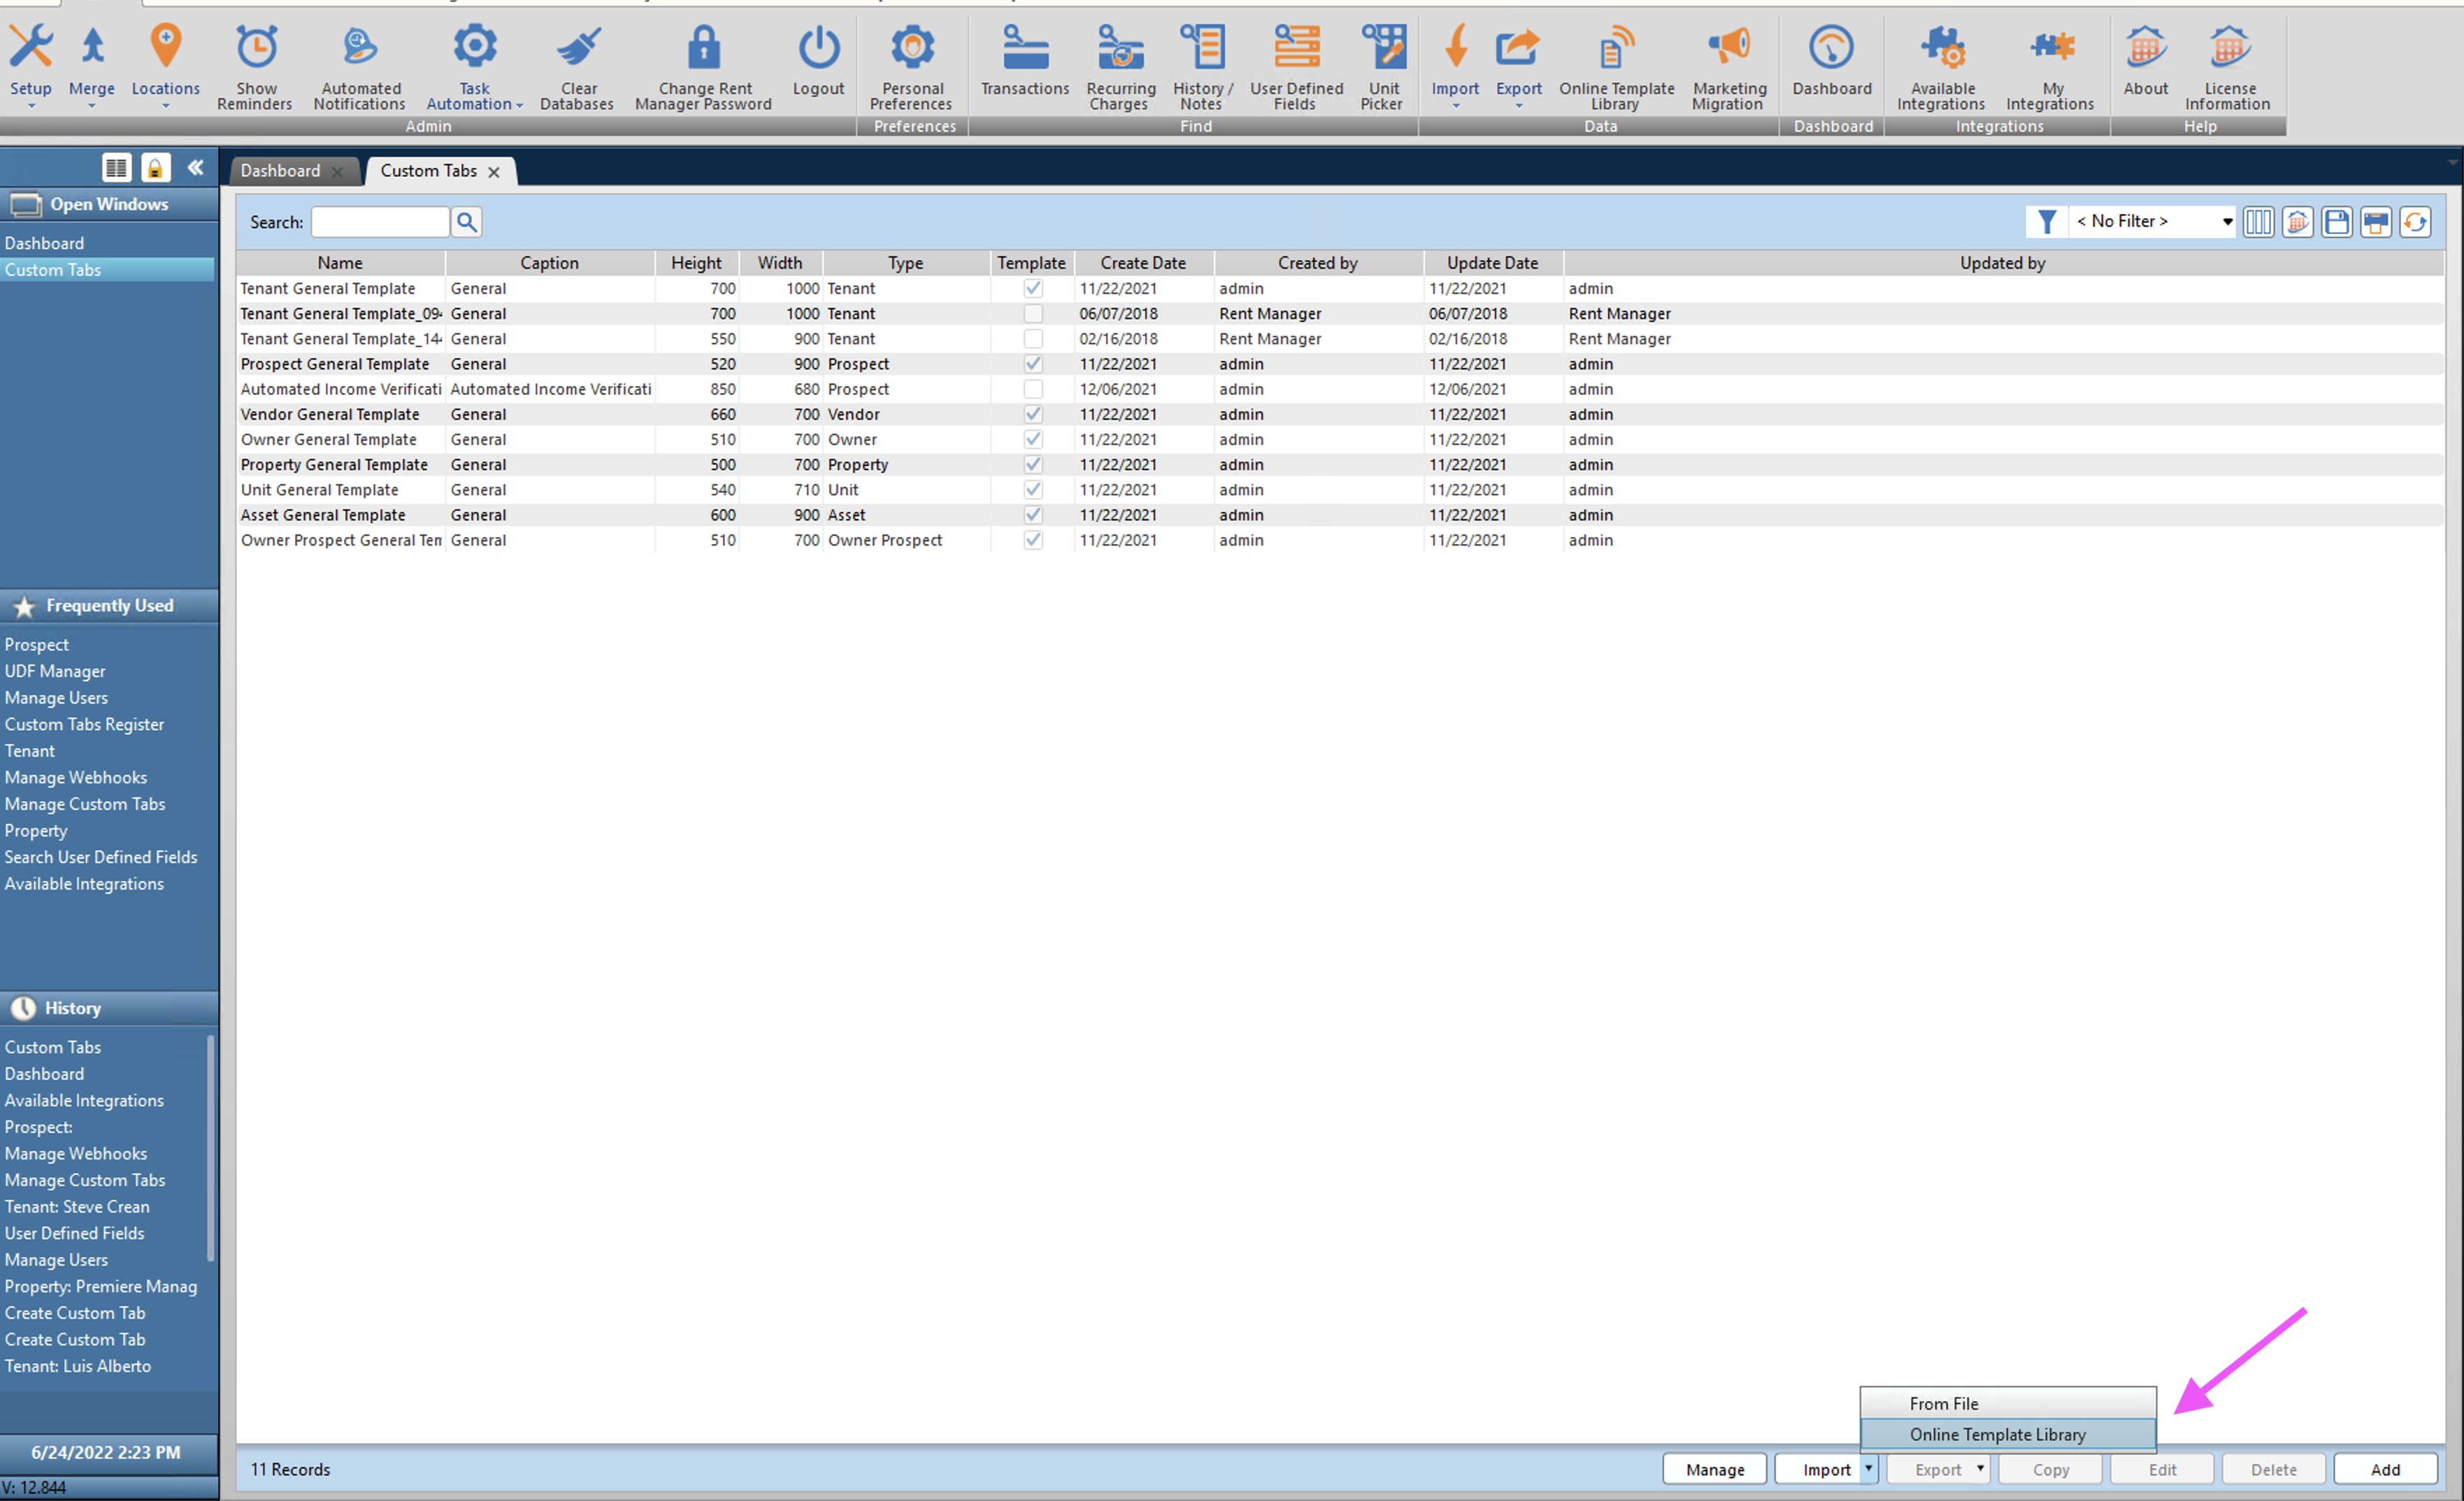The image size is (2464, 1501).
Task: Choose Online Template Library in the Import popup
Action: [2007, 1434]
